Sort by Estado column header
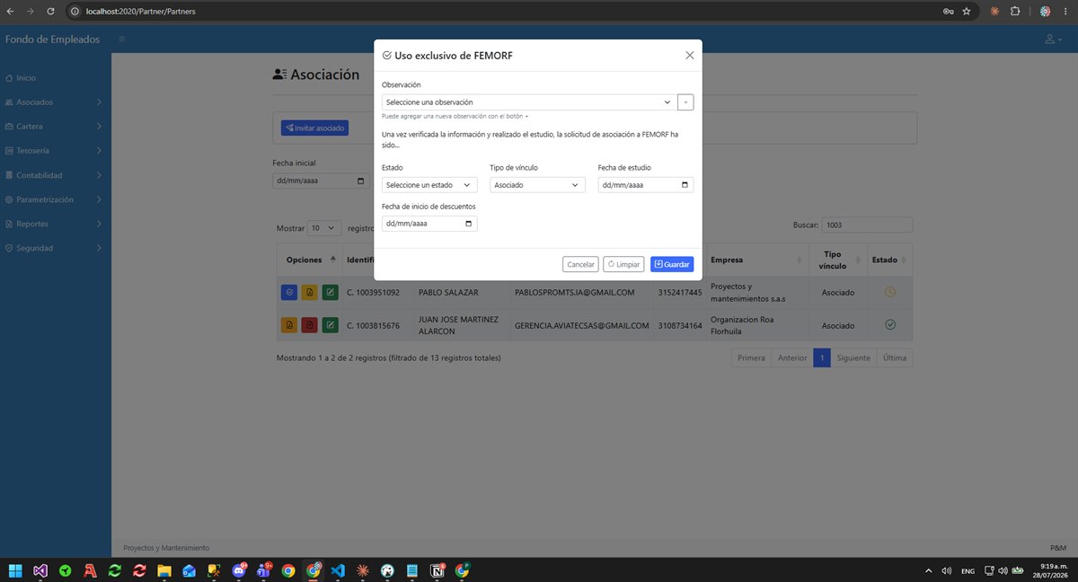The image size is (1078, 582). [889, 260]
